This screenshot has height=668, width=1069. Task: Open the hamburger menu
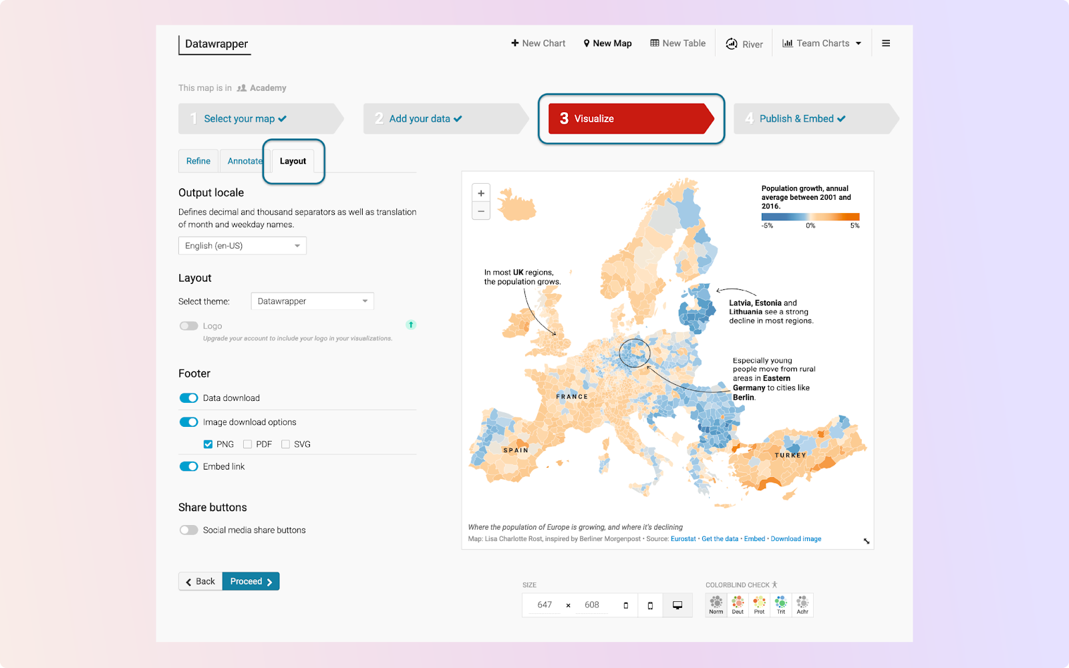[886, 43]
